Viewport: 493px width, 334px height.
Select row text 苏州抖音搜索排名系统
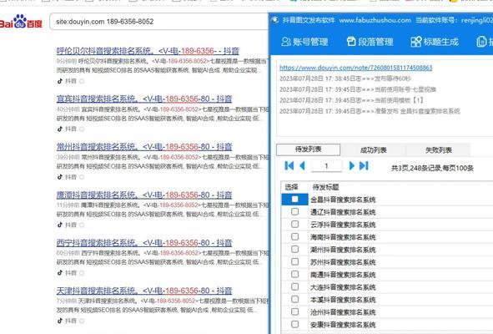pos(343,262)
